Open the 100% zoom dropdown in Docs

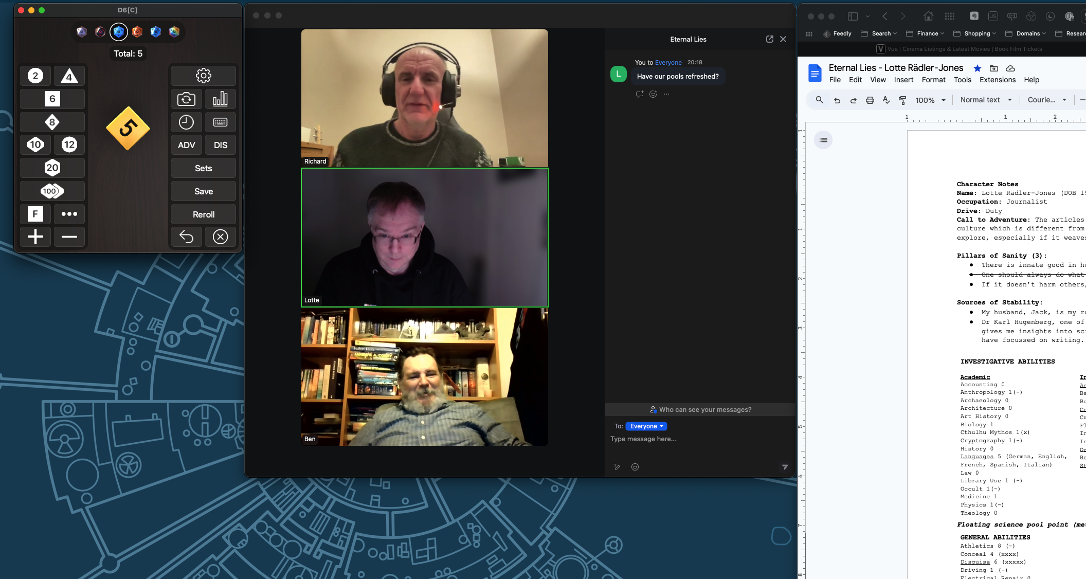click(931, 100)
